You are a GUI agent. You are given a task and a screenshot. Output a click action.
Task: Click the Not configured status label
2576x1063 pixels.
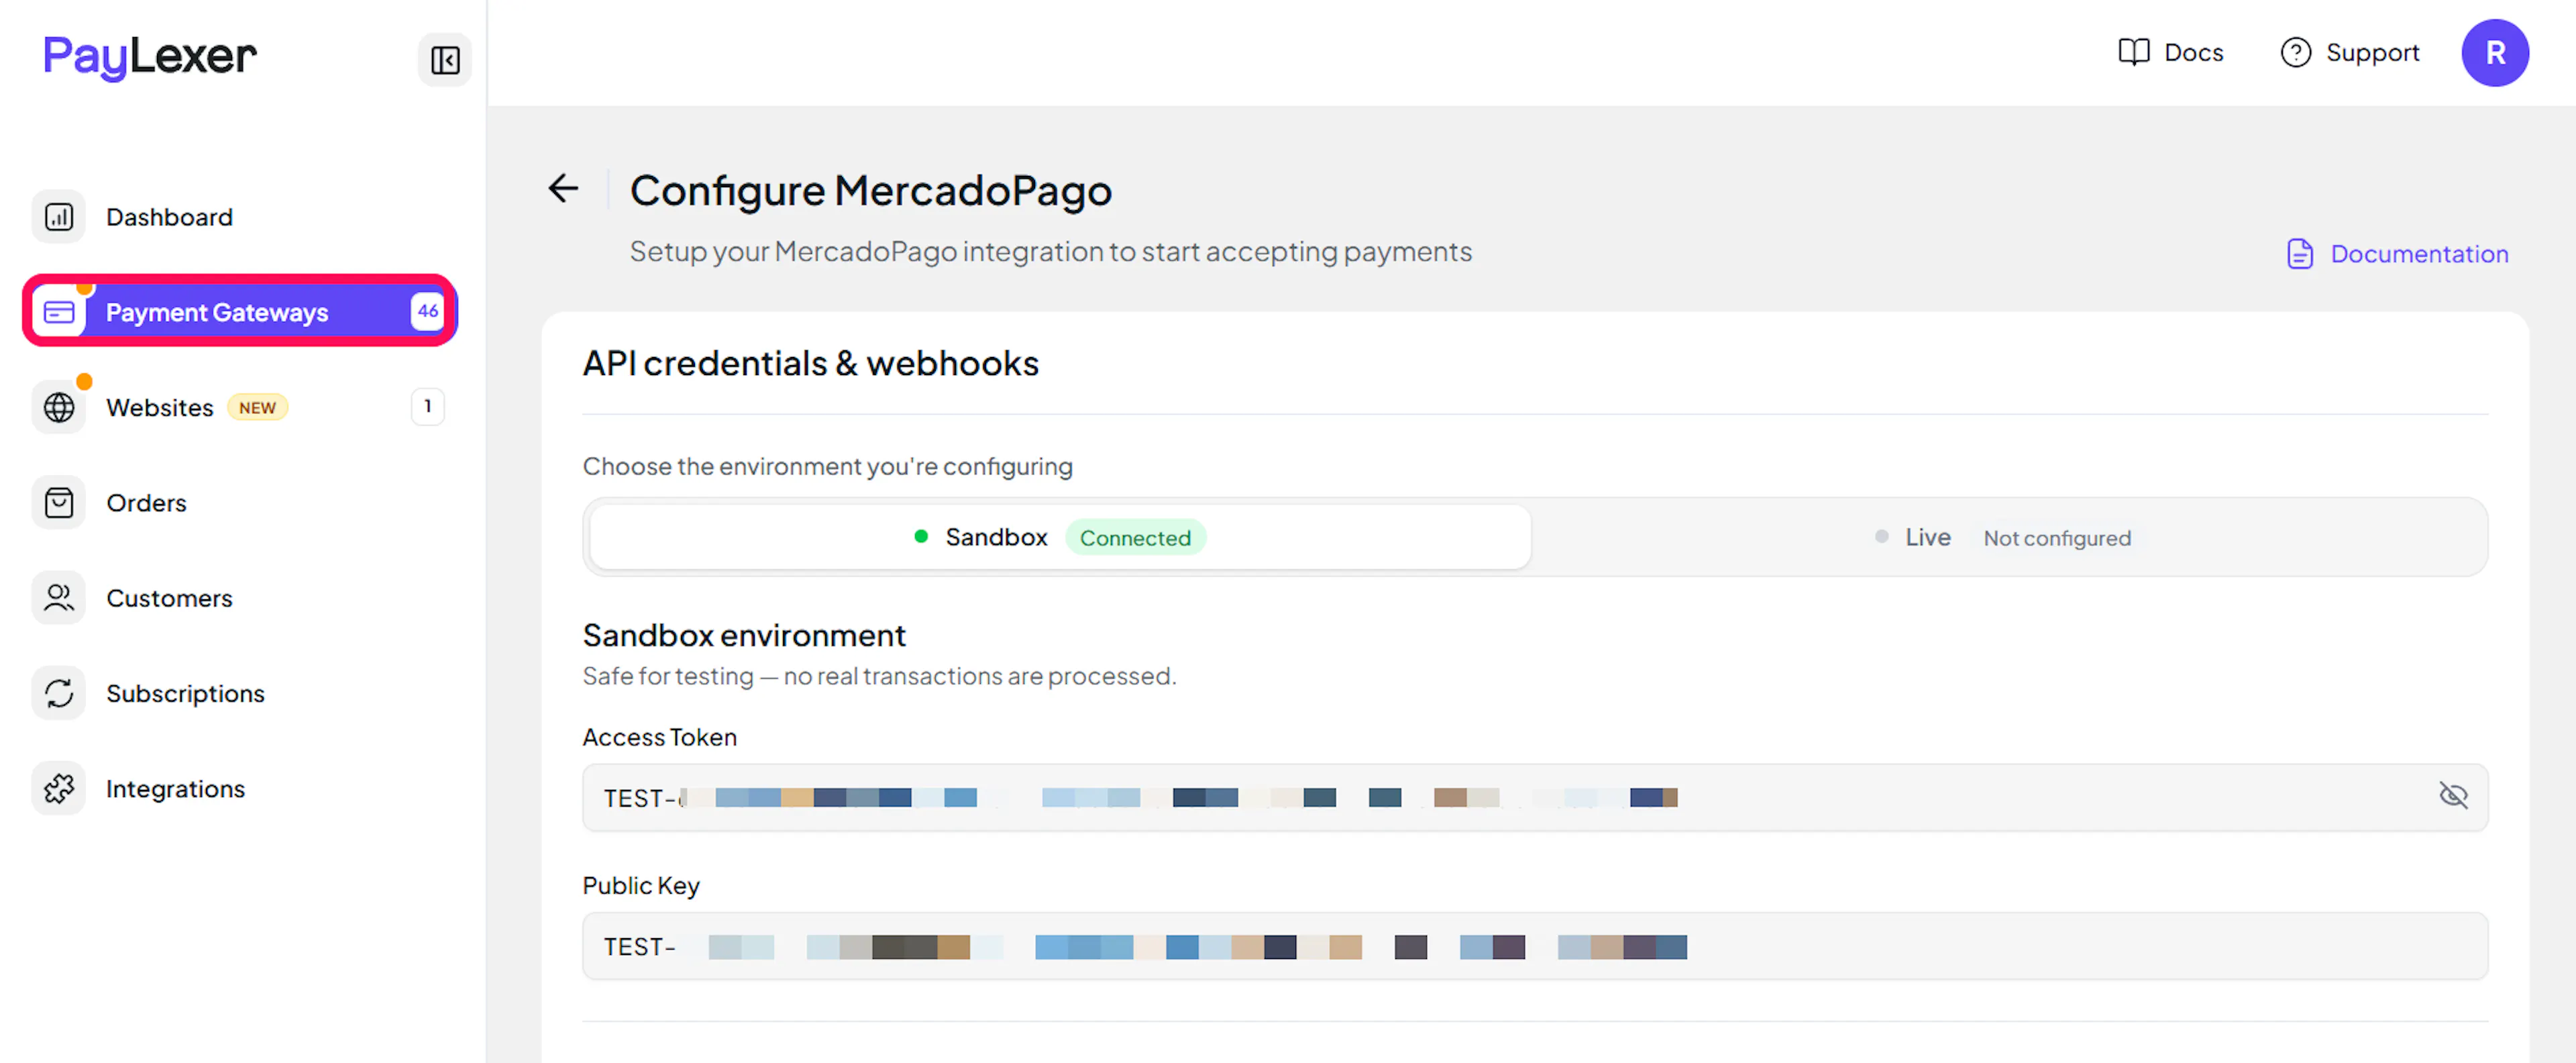tap(2057, 538)
